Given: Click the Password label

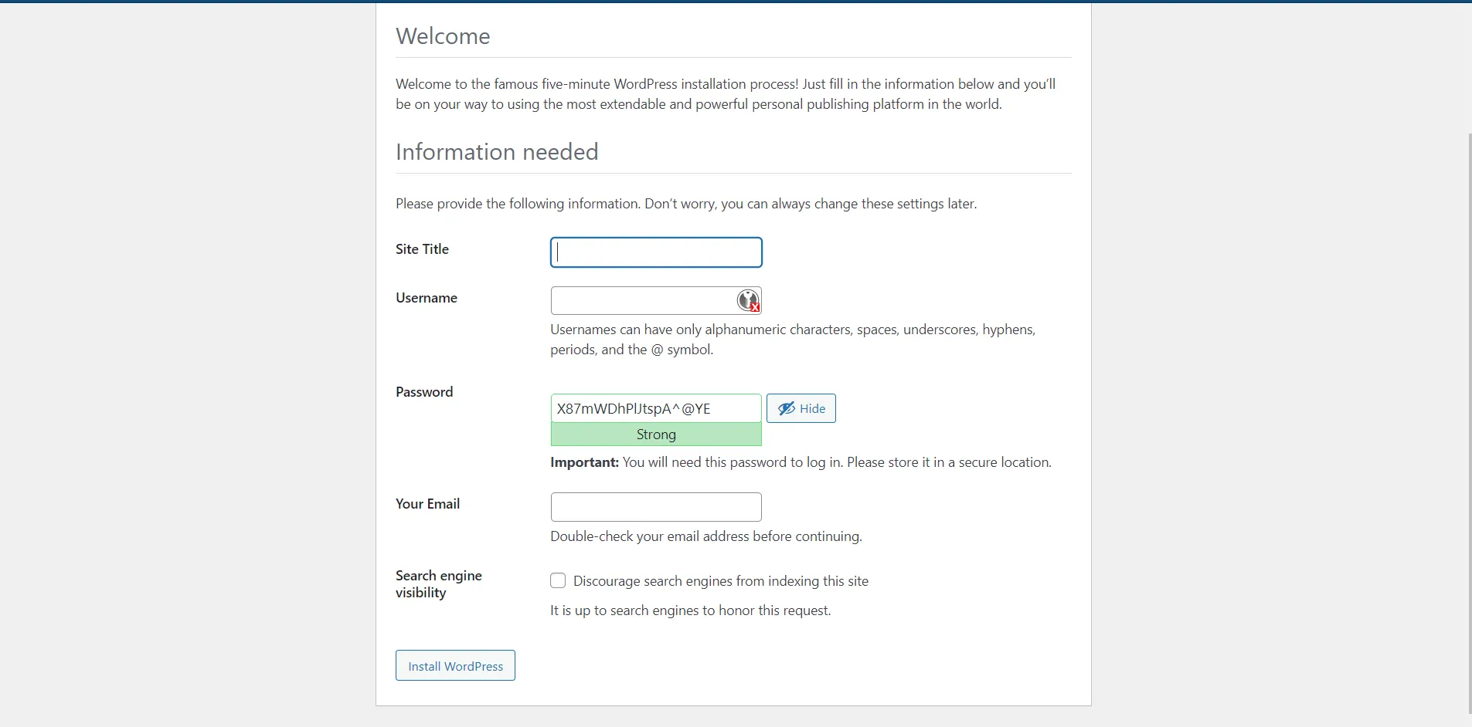Looking at the screenshot, I should click(424, 392).
